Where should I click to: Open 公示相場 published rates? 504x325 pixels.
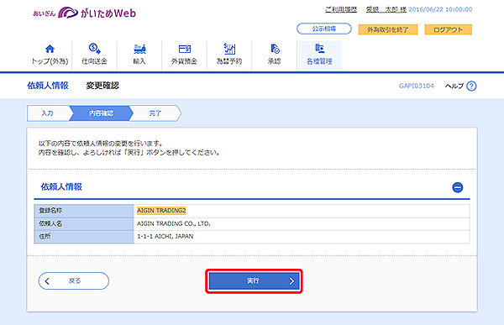[324, 29]
